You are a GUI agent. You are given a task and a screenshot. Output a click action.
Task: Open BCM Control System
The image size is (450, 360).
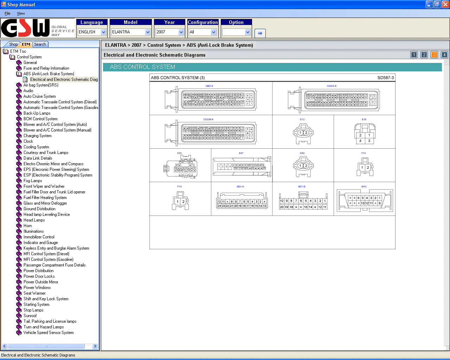[40, 119]
